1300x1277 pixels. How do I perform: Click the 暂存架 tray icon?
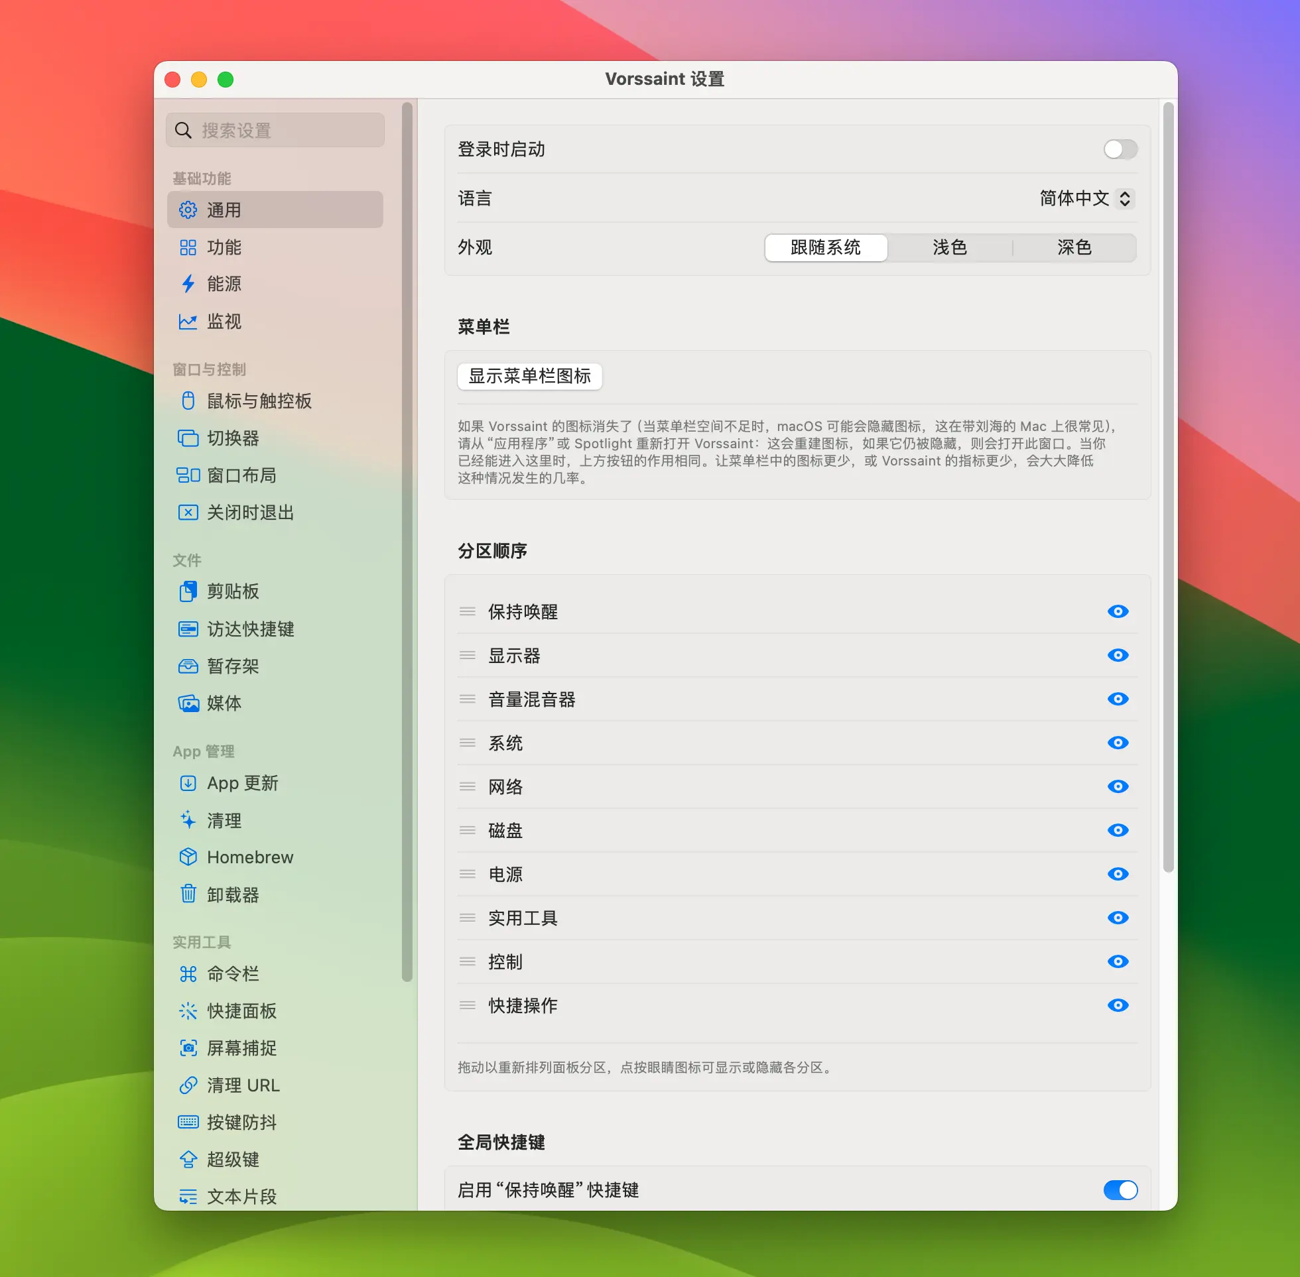pyautogui.click(x=188, y=666)
